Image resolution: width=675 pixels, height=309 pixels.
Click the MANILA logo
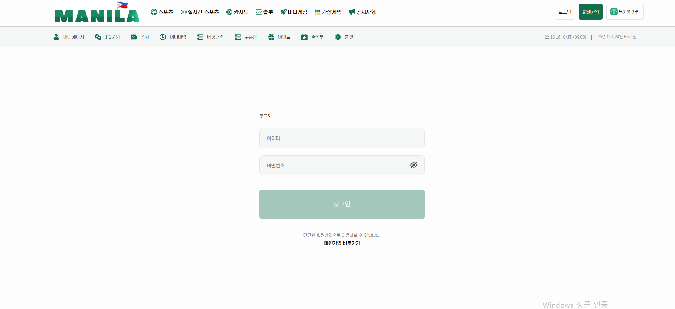97,13
